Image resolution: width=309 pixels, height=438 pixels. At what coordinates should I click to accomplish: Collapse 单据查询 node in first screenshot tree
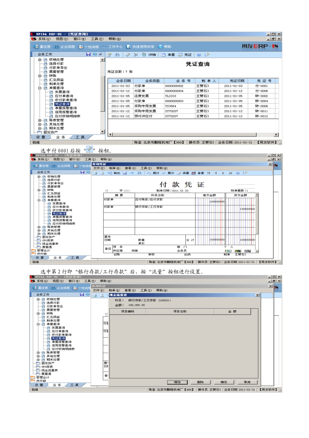40,88
